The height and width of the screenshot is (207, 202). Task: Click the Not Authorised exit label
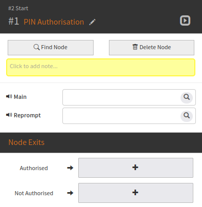click(x=34, y=193)
